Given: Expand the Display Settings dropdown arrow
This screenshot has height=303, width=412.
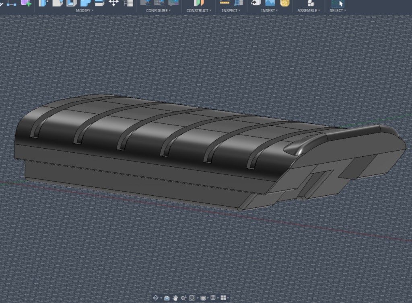Looking at the screenshot, I should point(208,298).
